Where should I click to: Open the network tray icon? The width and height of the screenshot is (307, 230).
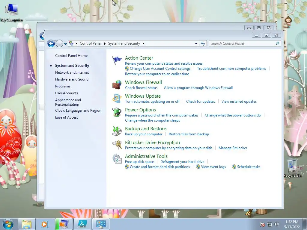(270, 224)
